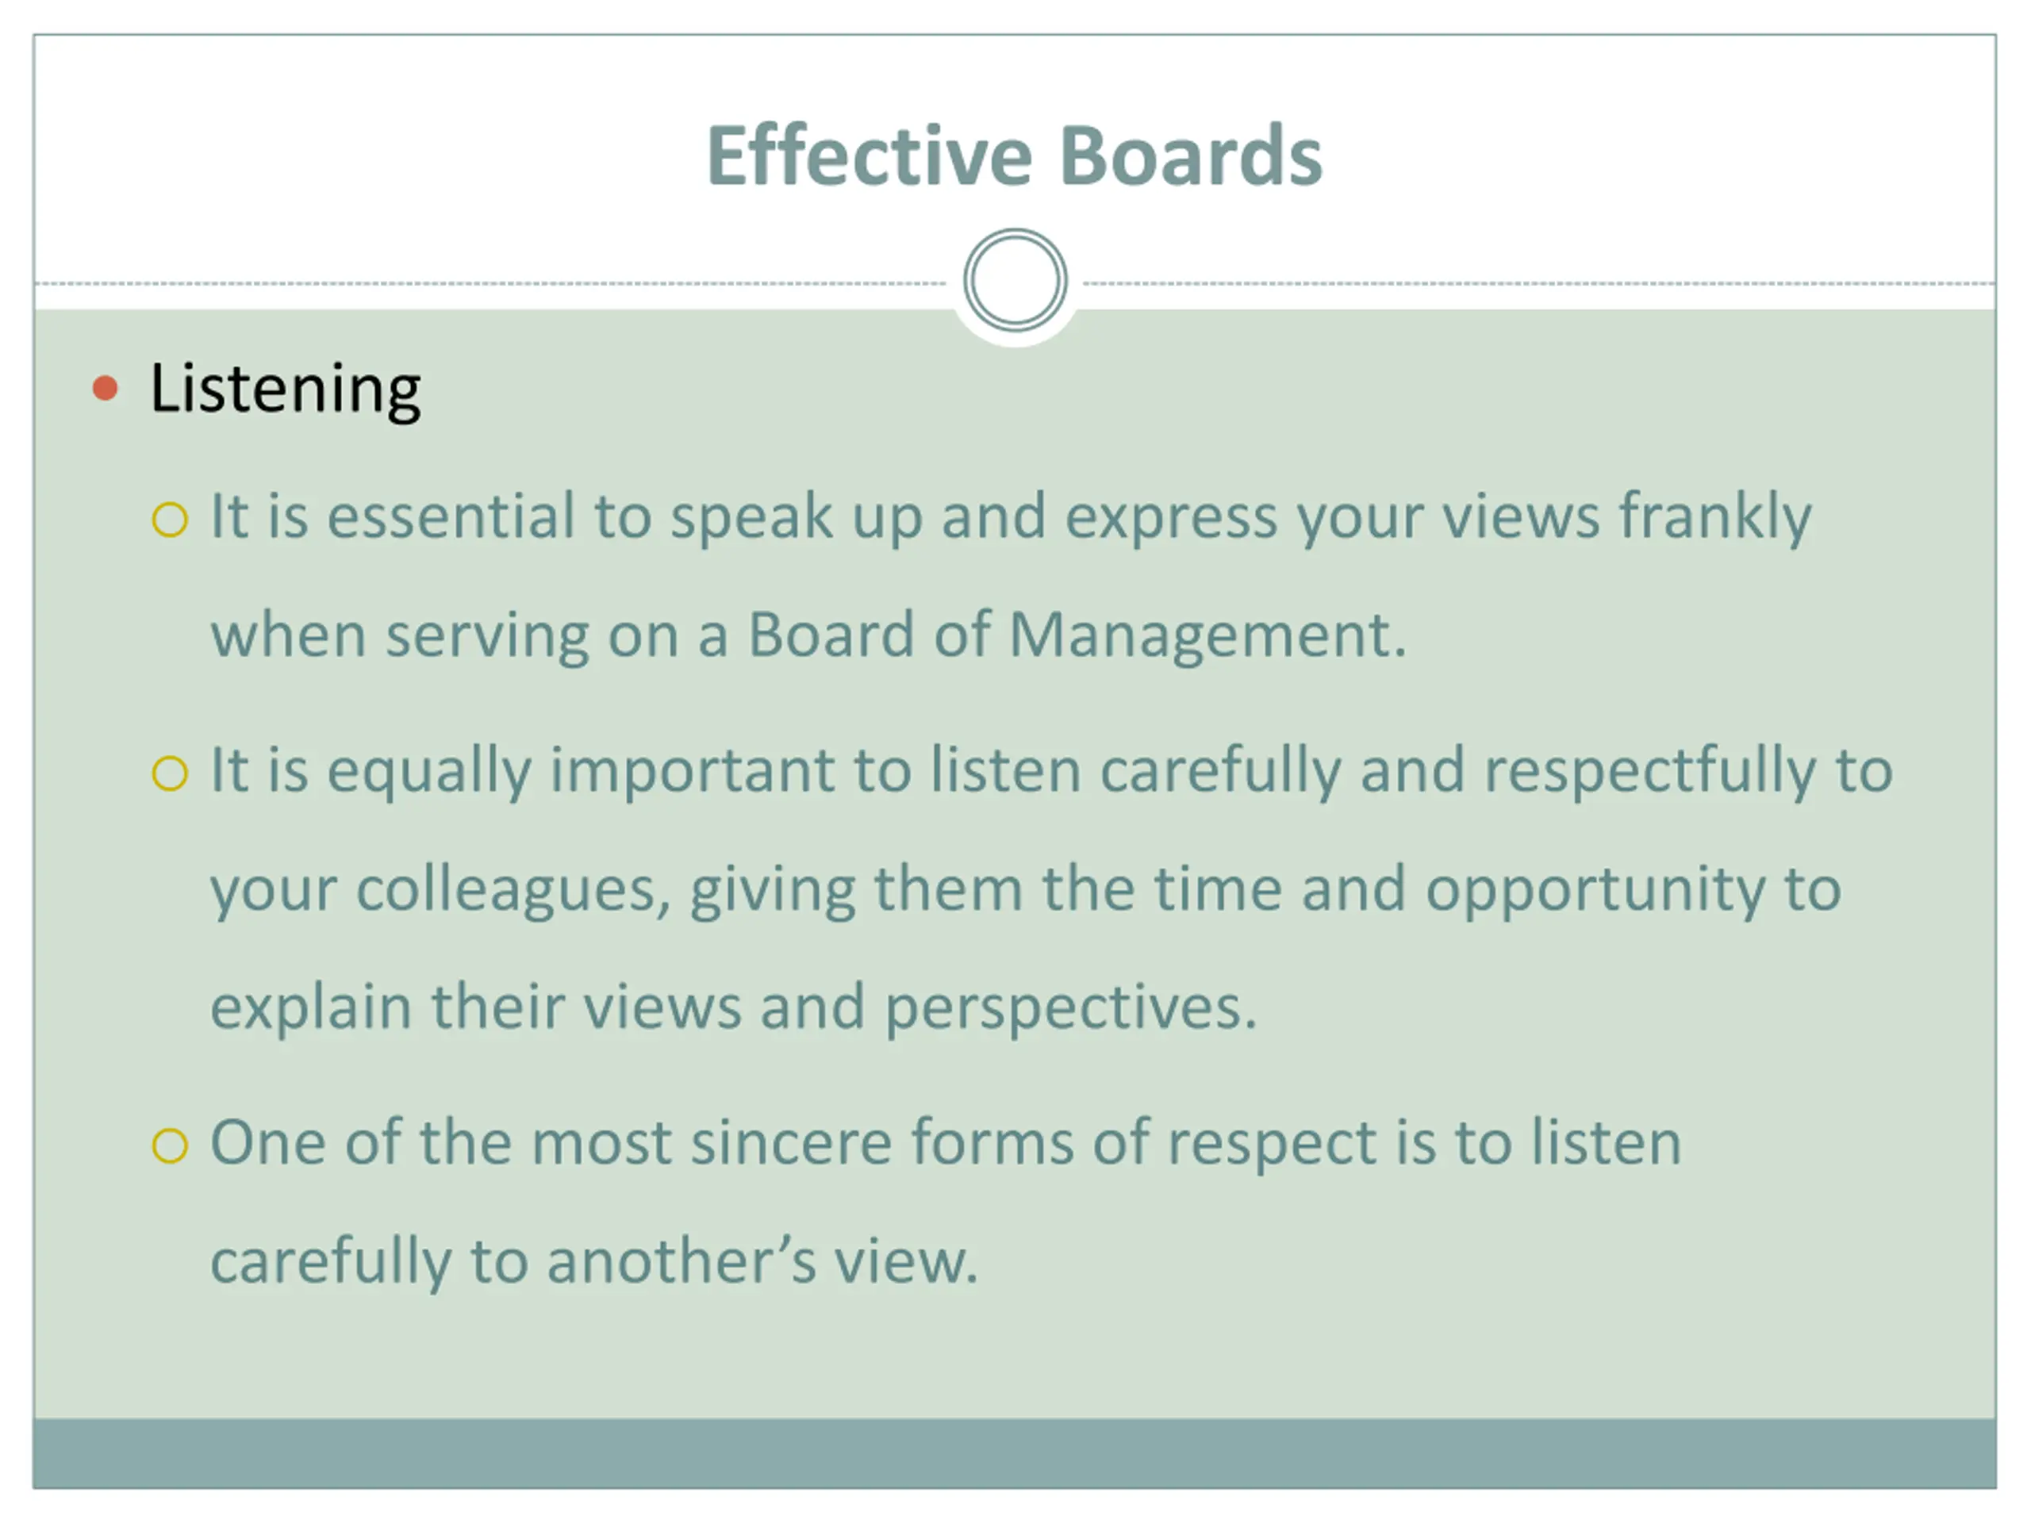Click the text 'when serving on a Board of Management.'

(808, 635)
